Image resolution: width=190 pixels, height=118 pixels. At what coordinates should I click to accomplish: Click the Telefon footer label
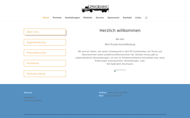[103, 93]
